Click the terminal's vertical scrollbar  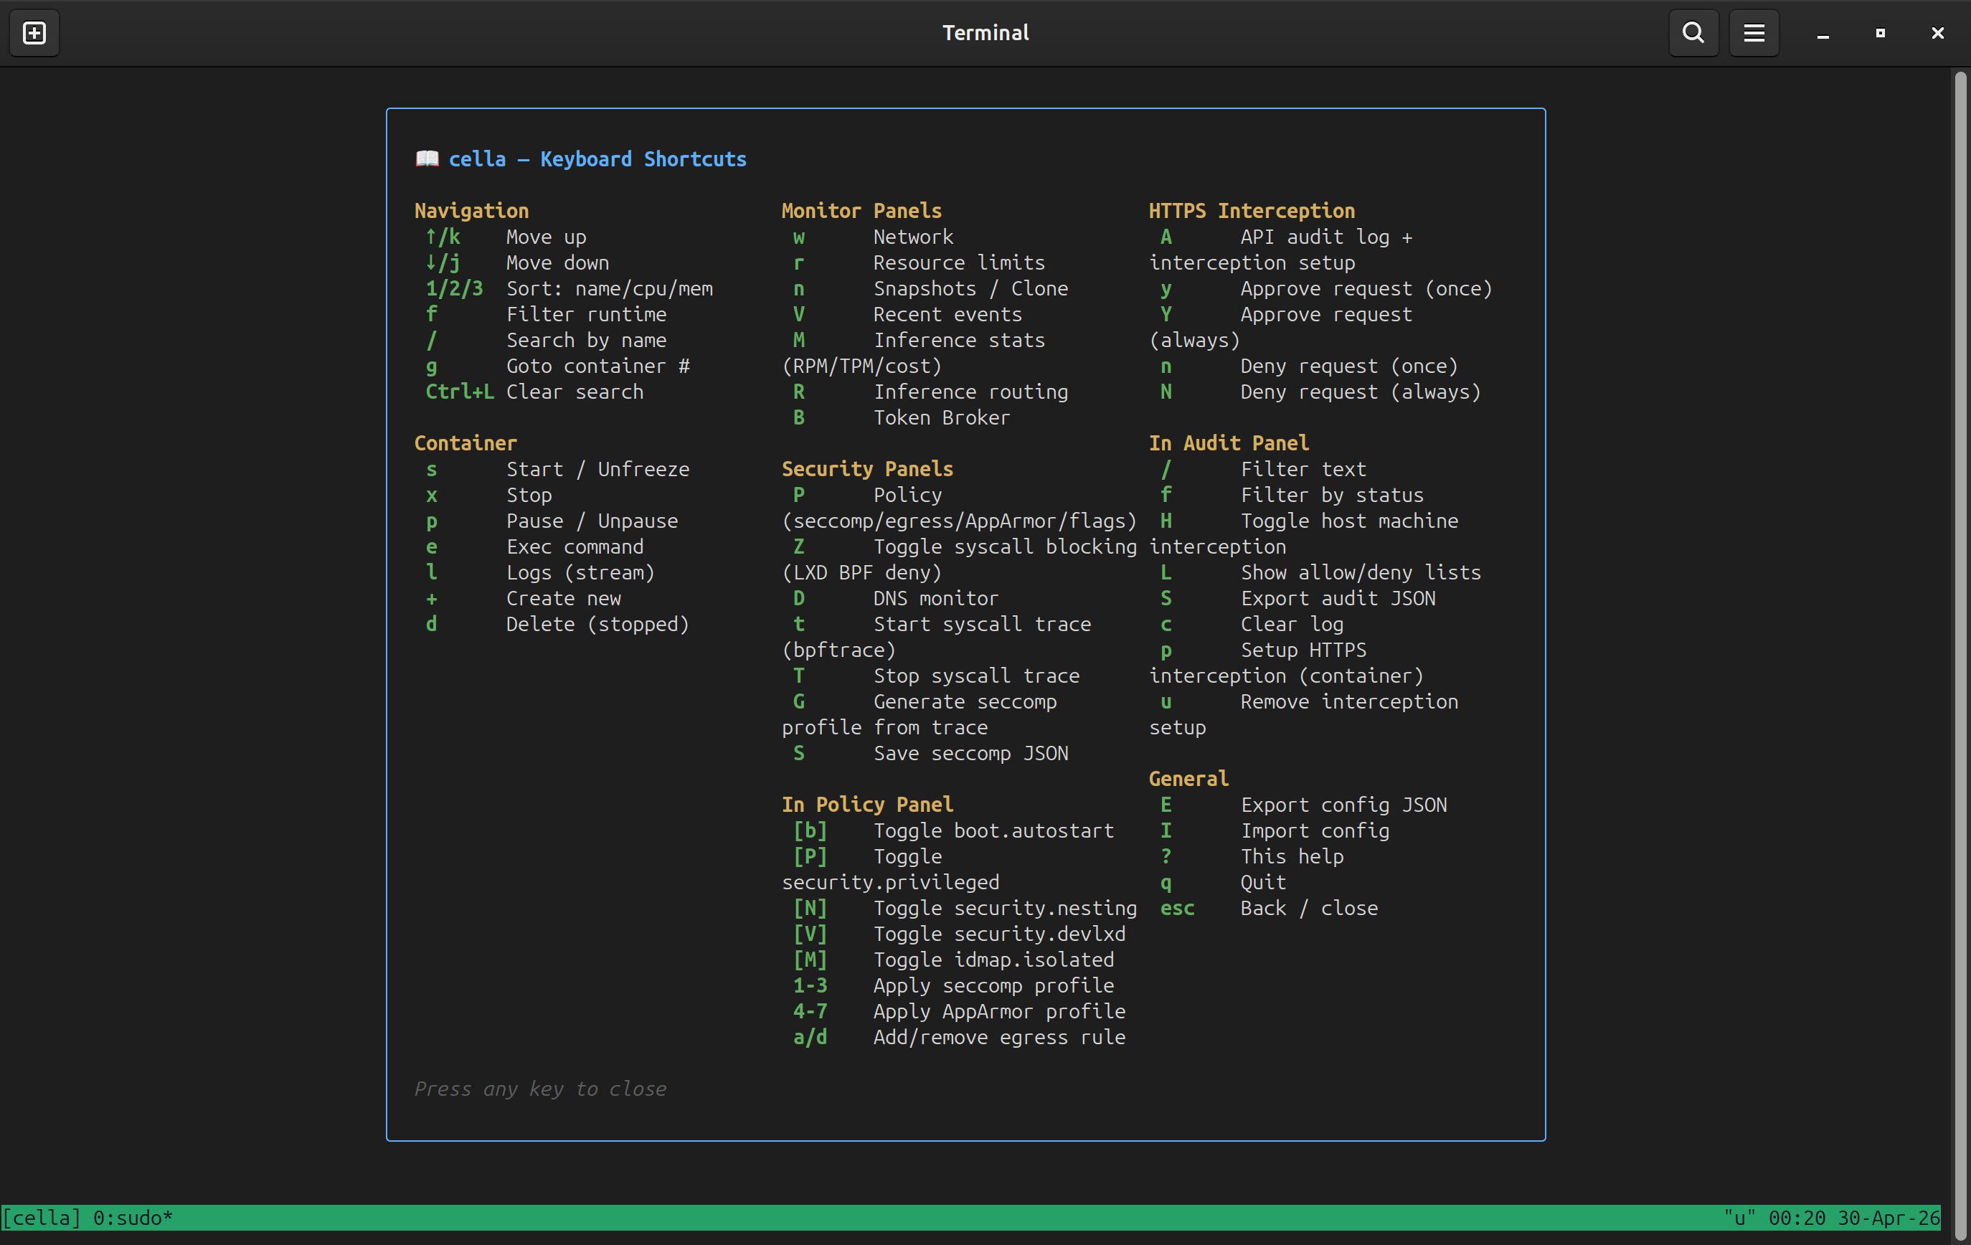1960,655
